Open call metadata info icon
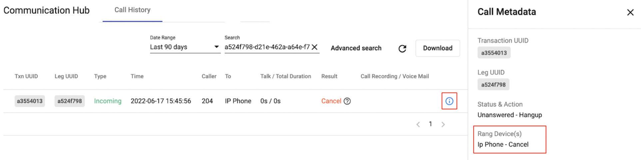641x160 pixels. coord(449,101)
